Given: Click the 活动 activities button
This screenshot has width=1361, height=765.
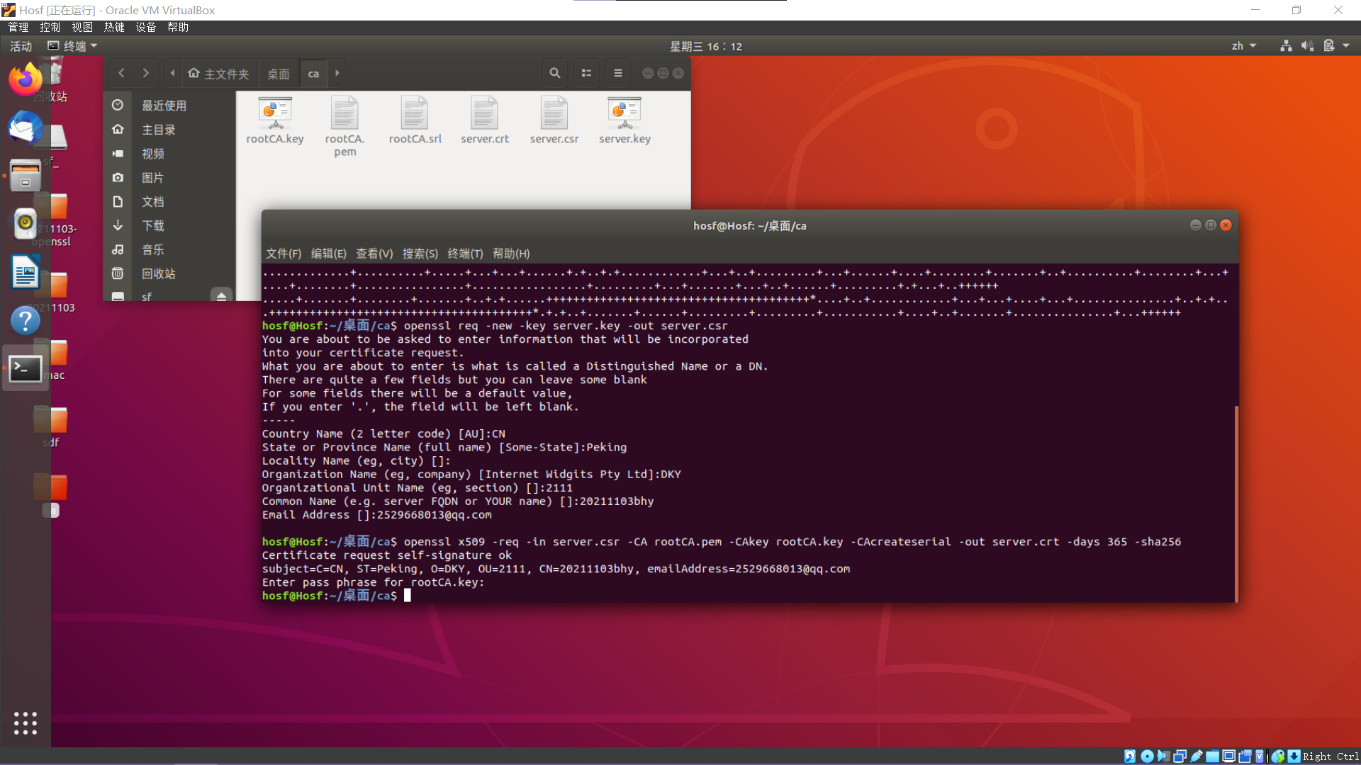Looking at the screenshot, I should click(21, 46).
